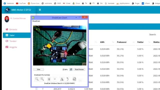Open the IndiHome bookmark
160x90 pixels.
click(47, 3)
